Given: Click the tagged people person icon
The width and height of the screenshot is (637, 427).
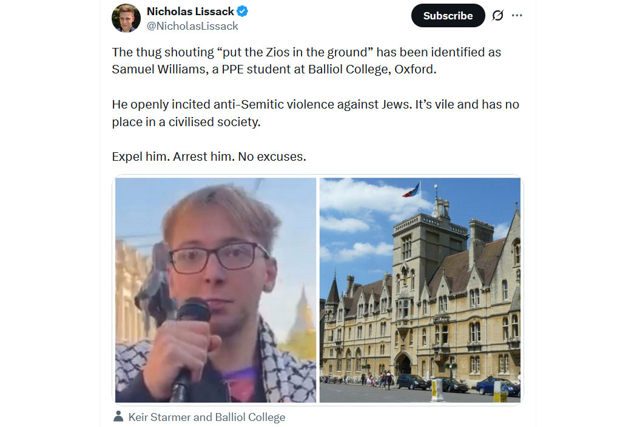Looking at the screenshot, I should [x=118, y=417].
